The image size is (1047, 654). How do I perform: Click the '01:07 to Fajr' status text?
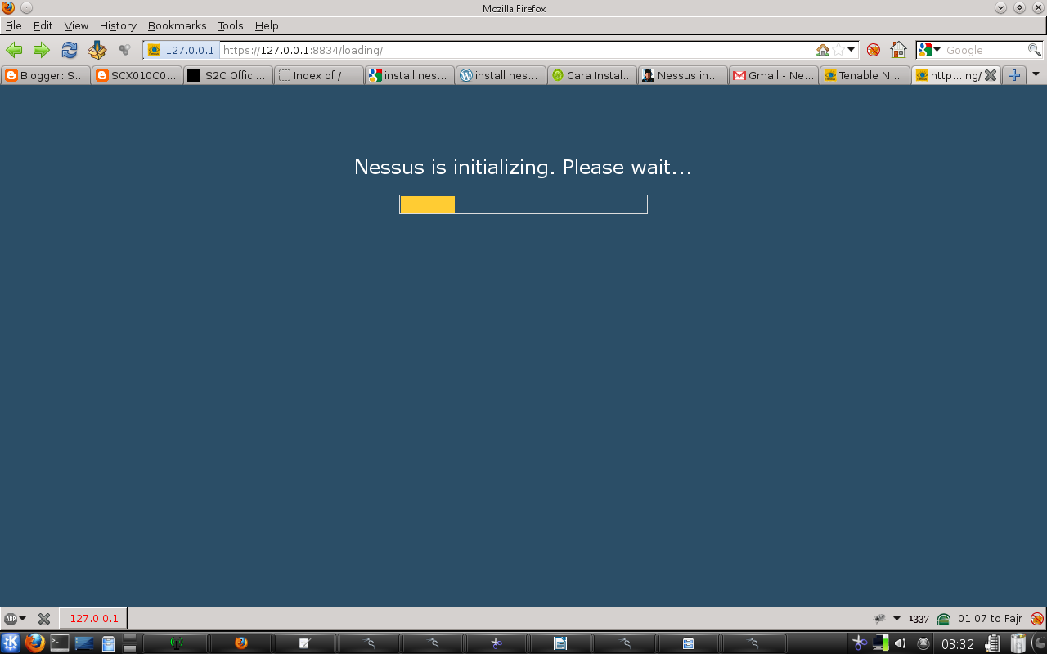point(990,619)
